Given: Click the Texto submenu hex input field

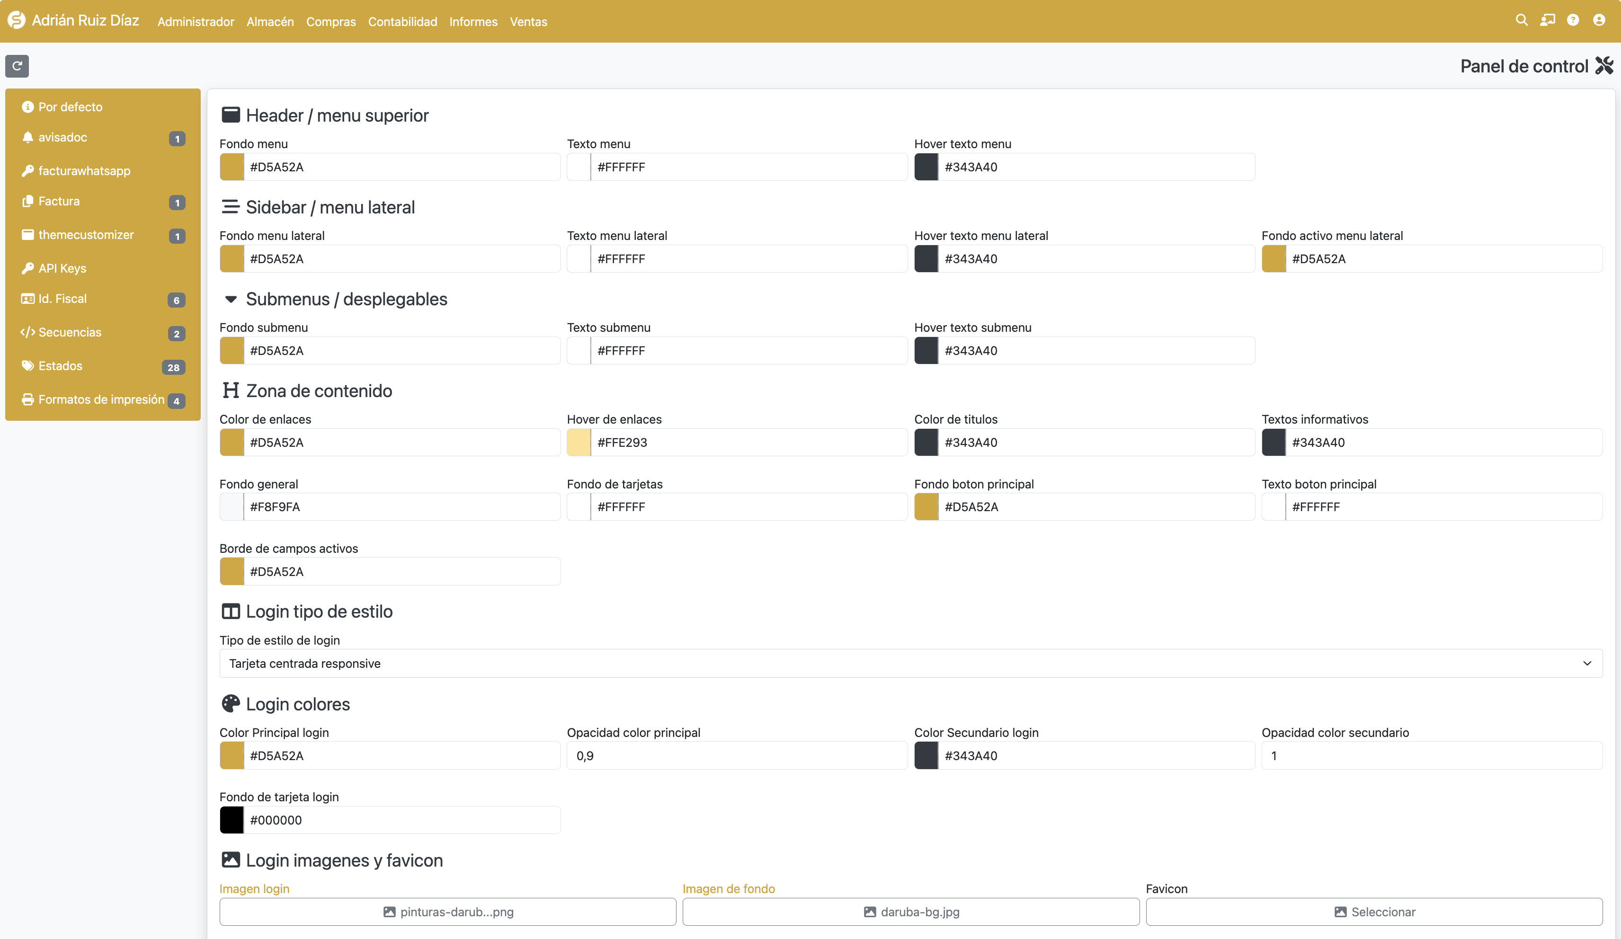Looking at the screenshot, I should pyautogui.click(x=749, y=351).
